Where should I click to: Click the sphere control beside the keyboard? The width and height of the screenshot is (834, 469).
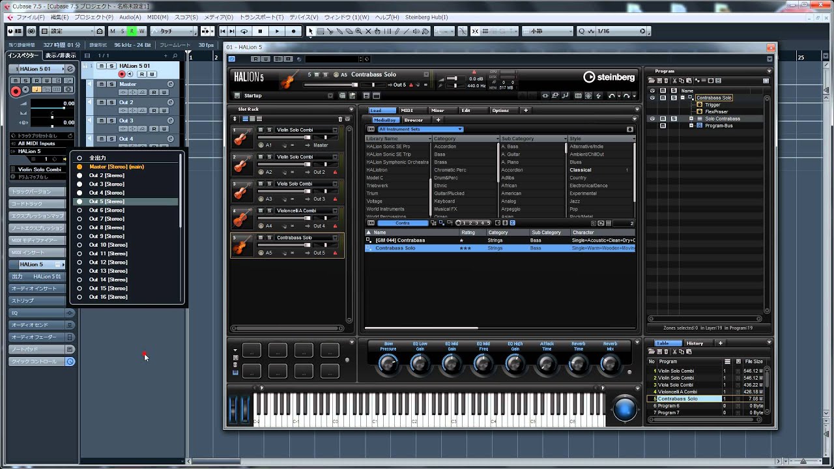[624, 408]
